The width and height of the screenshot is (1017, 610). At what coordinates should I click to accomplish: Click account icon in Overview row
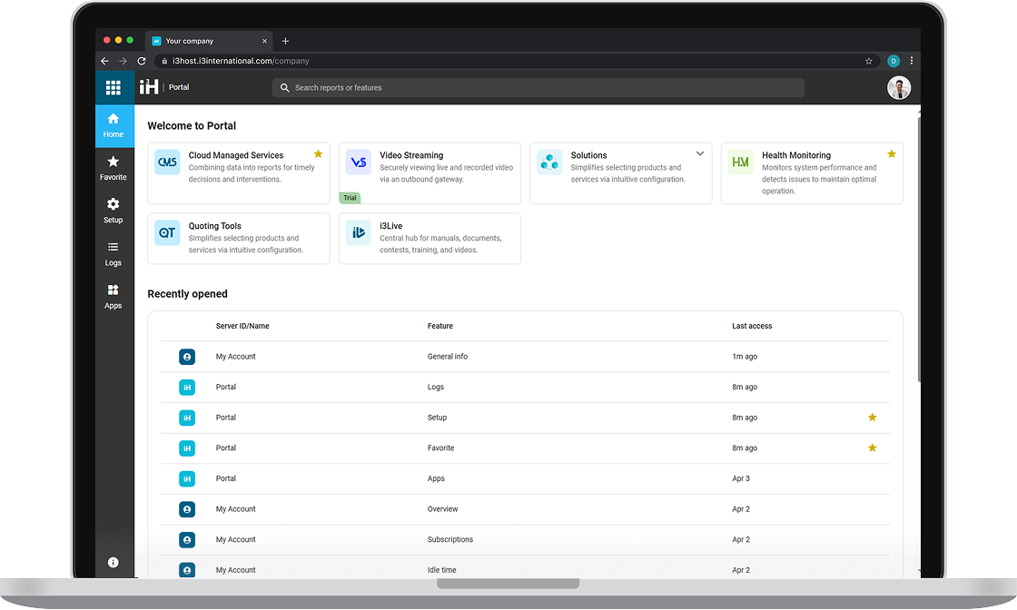tap(187, 509)
